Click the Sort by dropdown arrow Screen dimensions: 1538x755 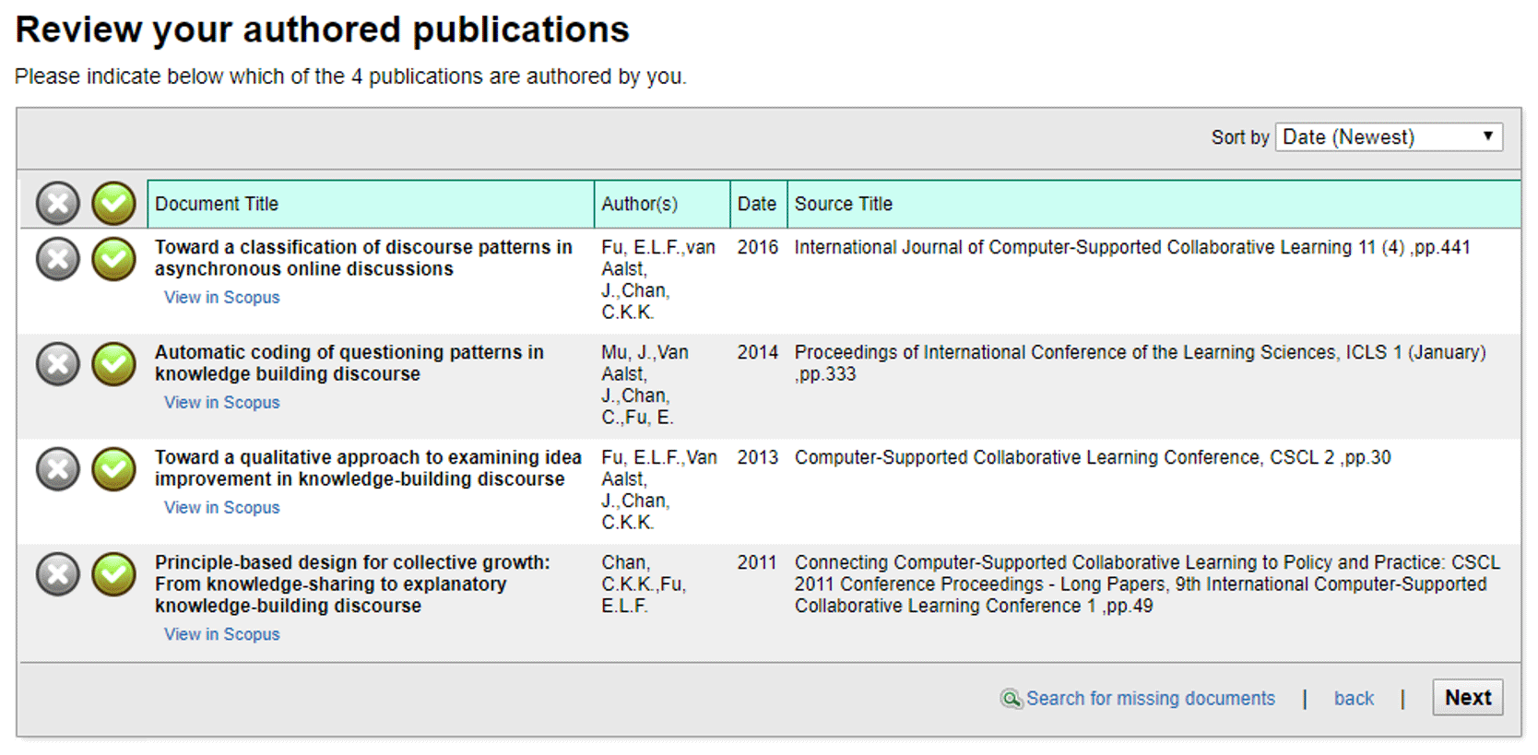pos(1487,136)
